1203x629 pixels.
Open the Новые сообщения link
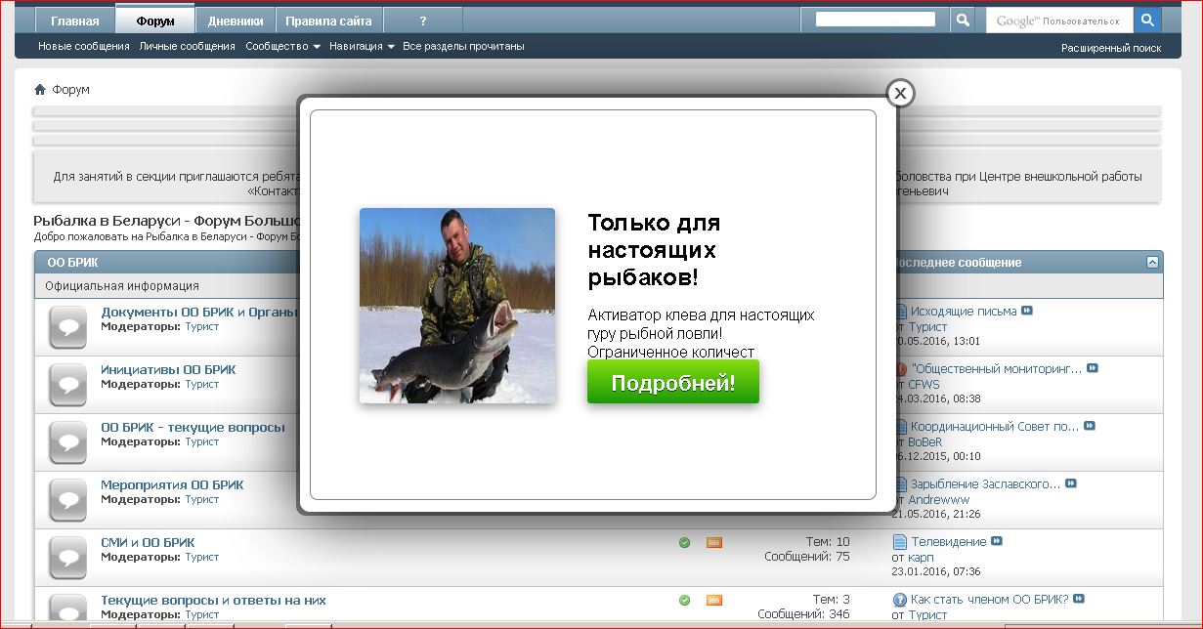(83, 47)
